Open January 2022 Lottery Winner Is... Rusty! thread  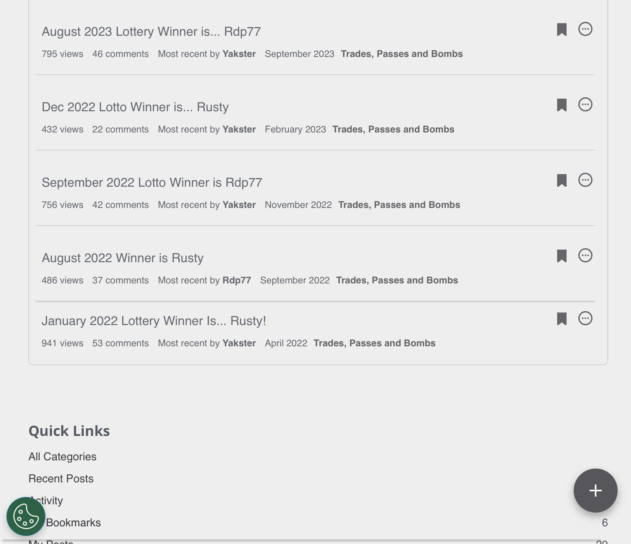(x=154, y=321)
